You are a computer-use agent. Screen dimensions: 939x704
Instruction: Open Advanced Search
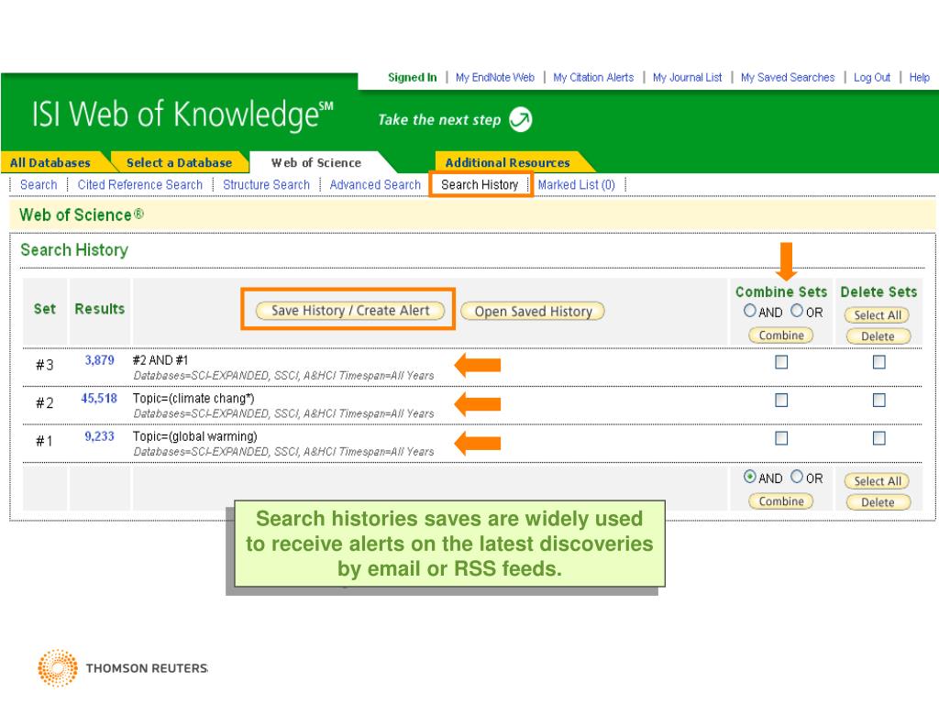coord(375,185)
